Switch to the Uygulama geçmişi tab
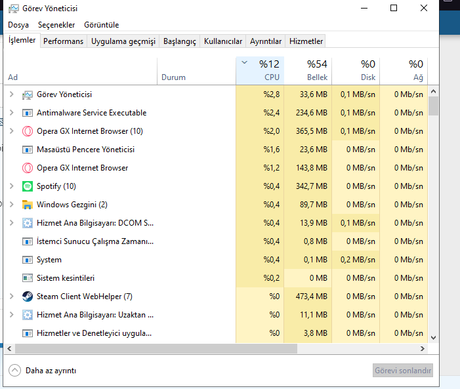 click(x=123, y=41)
